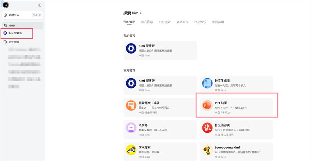Switch to 我的置顶 tab
The height and width of the screenshot is (161, 311).
click(129, 22)
